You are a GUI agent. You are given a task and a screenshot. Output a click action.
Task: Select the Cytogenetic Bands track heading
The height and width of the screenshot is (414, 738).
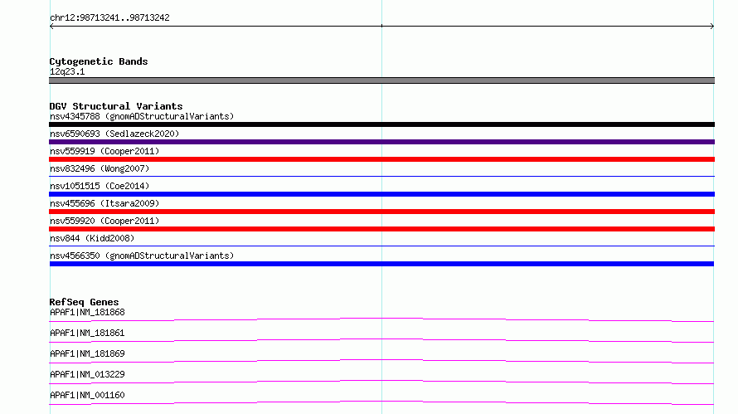(x=99, y=61)
